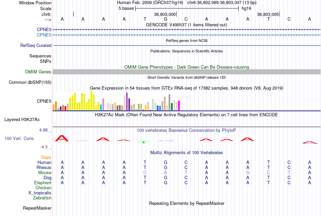Select the Mouse species label
Screen dimensions: 321x216
(x=45, y=173)
